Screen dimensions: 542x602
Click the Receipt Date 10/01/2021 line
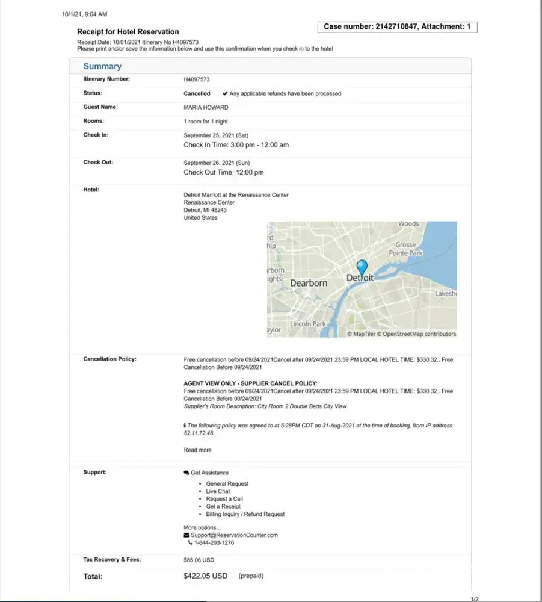pos(138,42)
